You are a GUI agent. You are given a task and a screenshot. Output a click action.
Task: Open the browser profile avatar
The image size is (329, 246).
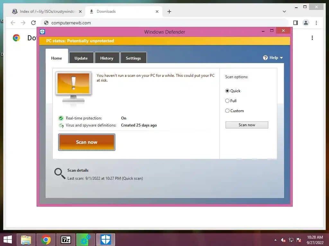coord(306,23)
